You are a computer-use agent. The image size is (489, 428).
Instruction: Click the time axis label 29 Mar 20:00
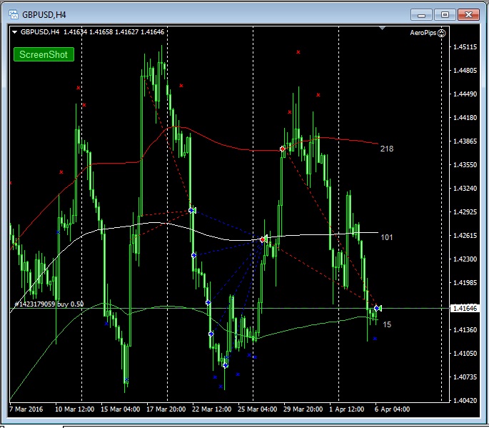coord(303,409)
